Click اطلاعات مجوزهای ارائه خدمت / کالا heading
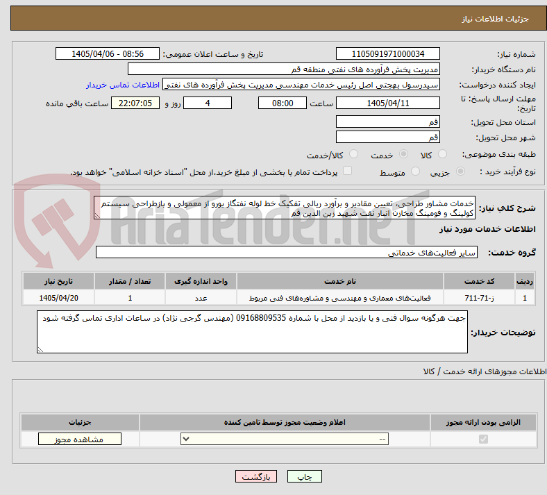 485,371
